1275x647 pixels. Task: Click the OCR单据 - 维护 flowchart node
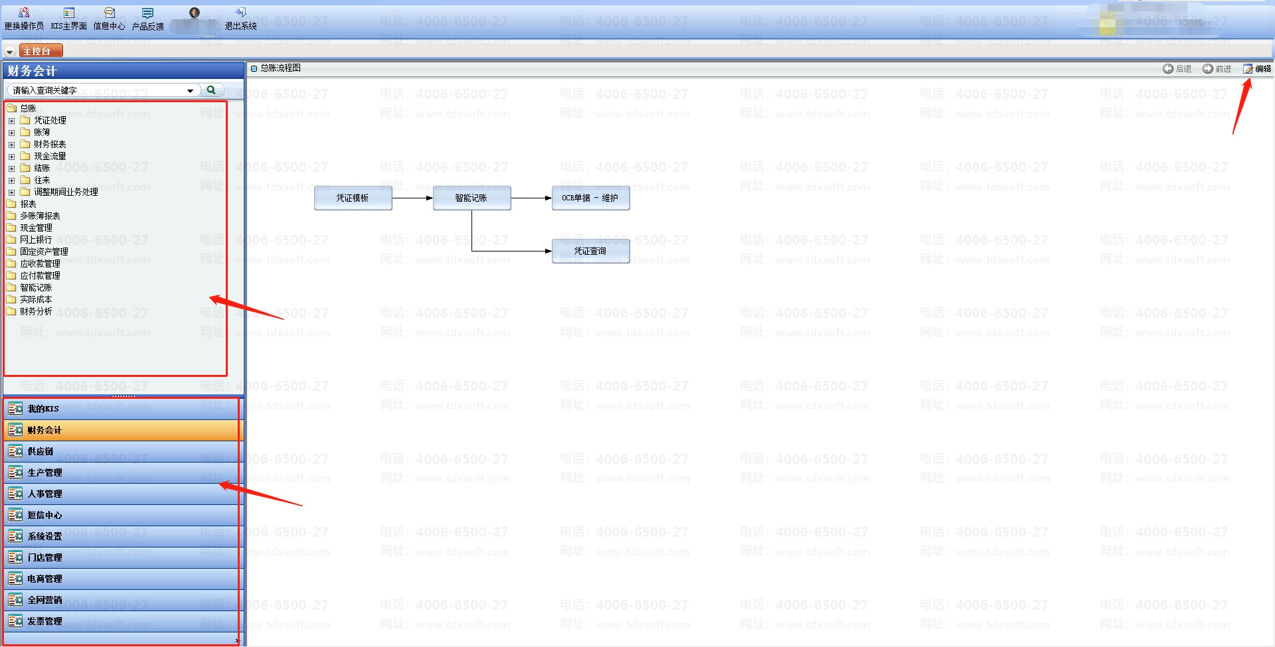pos(590,198)
